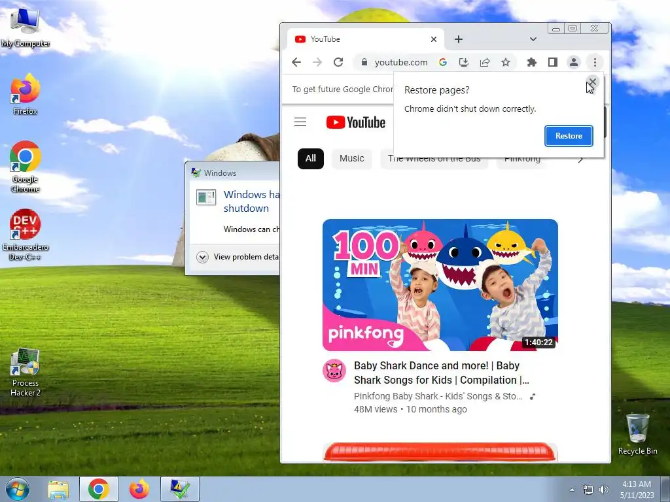Click the Restore button
This screenshot has width=670, height=502.
pyautogui.click(x=569, y=136)
